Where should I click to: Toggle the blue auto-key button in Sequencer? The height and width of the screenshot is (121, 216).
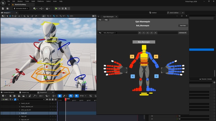(60, 96)
